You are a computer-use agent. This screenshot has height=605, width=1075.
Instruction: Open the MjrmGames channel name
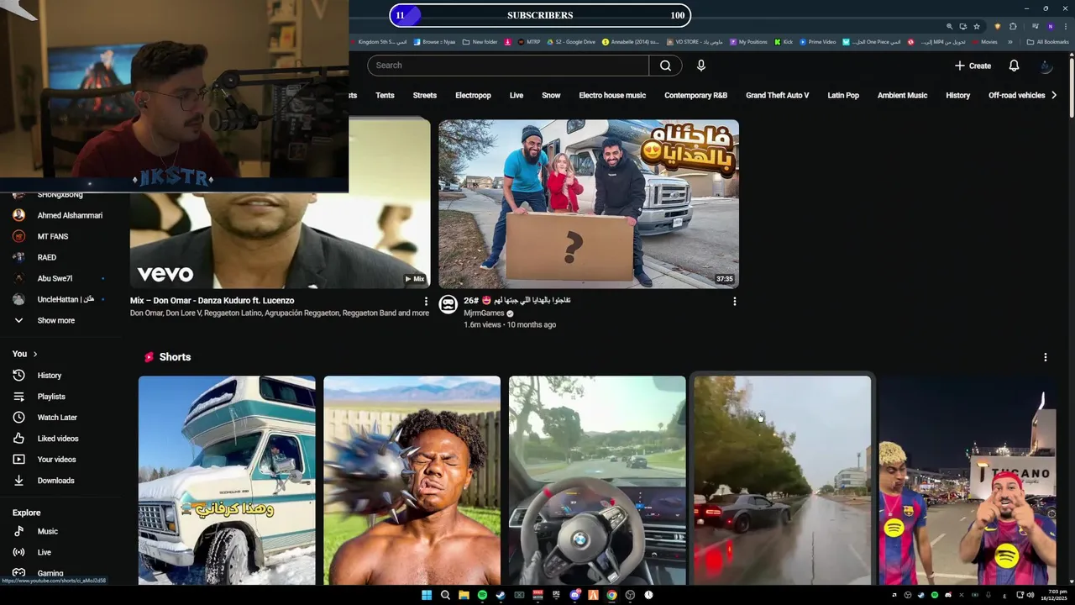[x=484, y=313]
